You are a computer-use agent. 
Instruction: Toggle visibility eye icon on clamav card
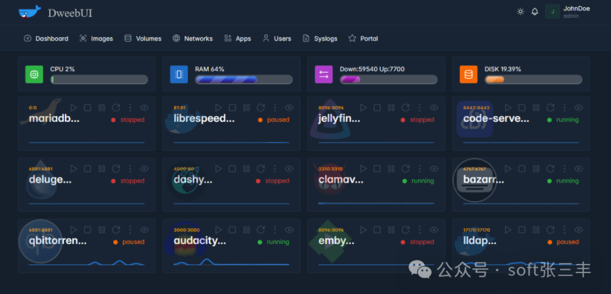tap(434, 168)
